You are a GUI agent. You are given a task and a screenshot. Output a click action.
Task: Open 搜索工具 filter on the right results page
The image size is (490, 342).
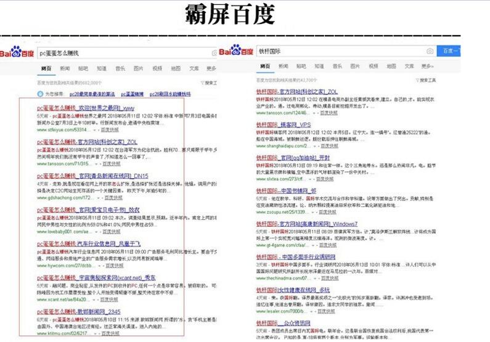(425, 80)
